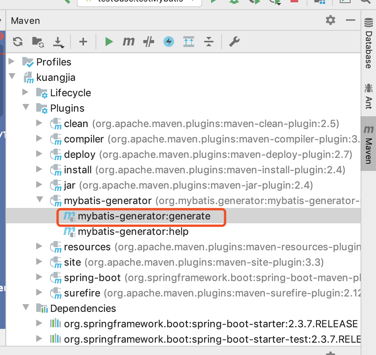Select the Lifecycle row
Viewport: 376px width, 355px height.
coord(183,93)
